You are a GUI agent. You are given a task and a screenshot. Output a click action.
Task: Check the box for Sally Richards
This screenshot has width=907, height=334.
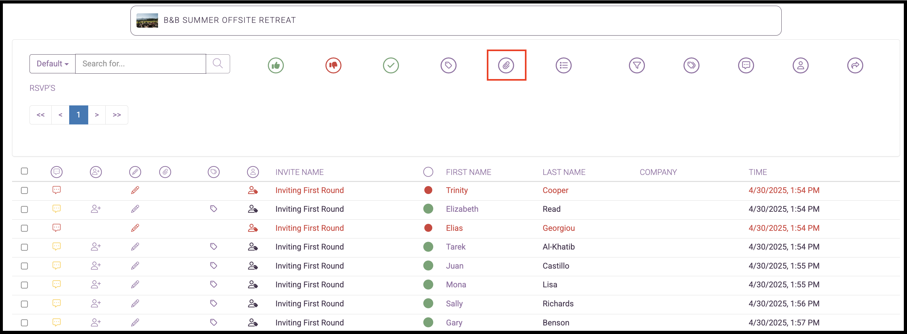(x=24, y=304)
